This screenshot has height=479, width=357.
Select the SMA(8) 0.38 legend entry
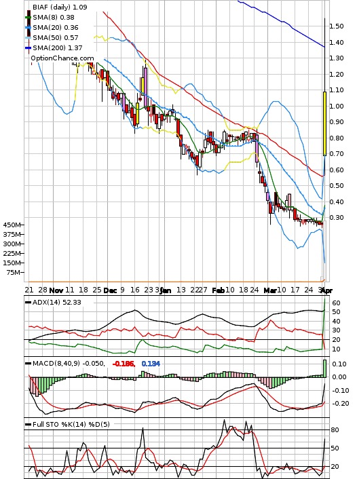point(54,17)
